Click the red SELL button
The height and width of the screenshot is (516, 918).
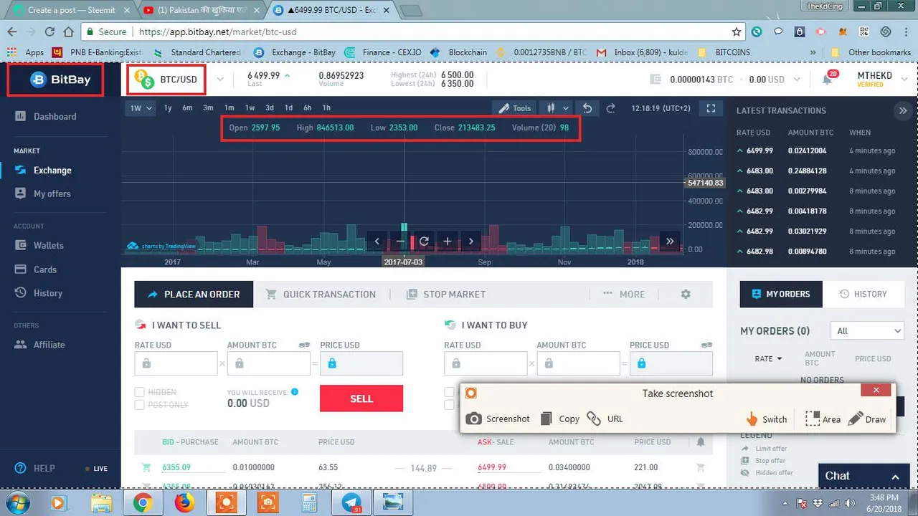(361, 398)
